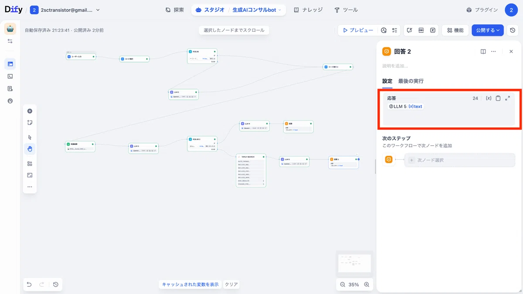The width and height of the screenshot is (523, 294).
Task: Go to ツール tools tab
Action: tap(346, 10)
